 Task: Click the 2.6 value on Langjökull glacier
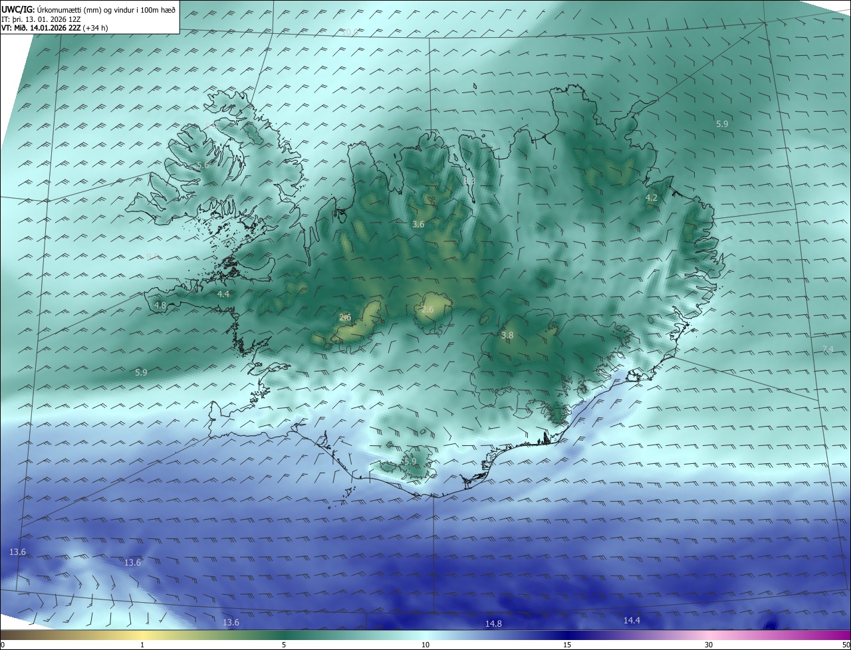[345, 318]
